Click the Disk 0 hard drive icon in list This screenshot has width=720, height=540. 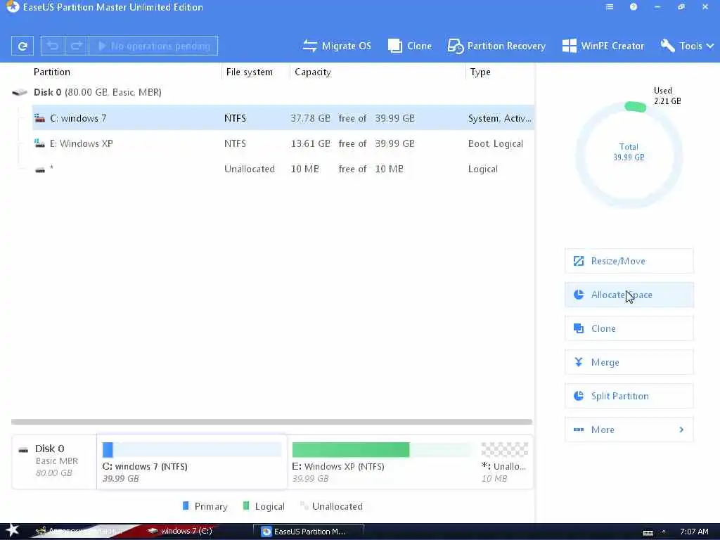(x=20, y=92)
